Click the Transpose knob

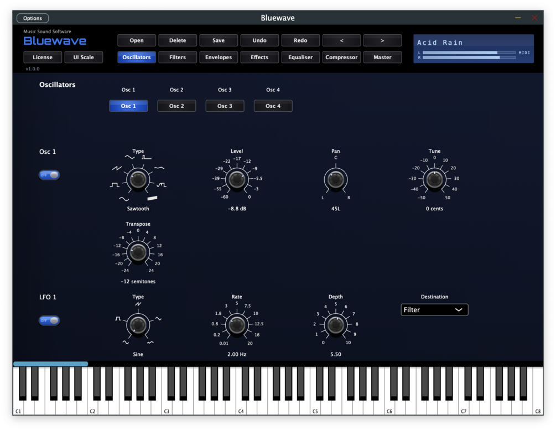[138, 252]
